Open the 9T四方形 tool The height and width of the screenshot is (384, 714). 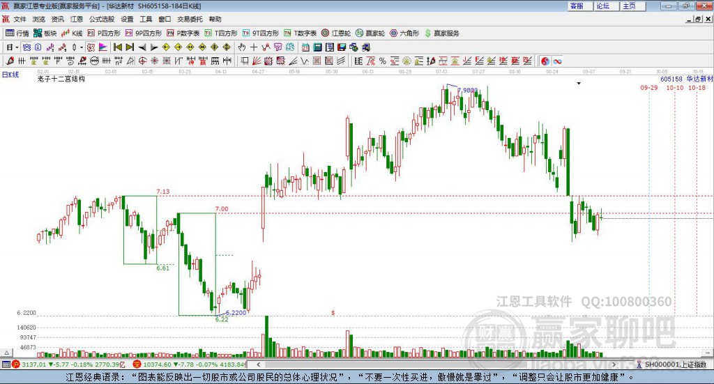tap(261, 33)
